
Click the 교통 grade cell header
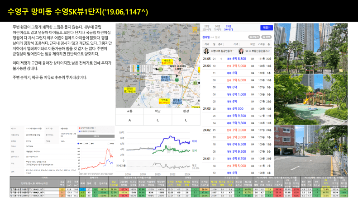click(129, 111)
